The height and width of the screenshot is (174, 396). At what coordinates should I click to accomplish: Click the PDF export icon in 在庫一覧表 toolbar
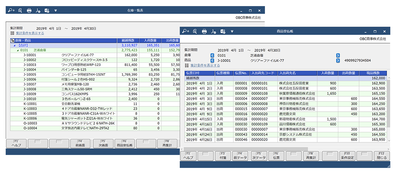click(38, 11)
